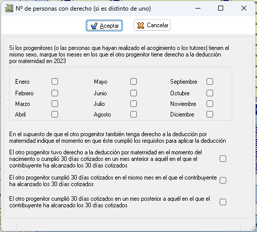Check 'mismo mes' 30 días cotizados option
The height and width of the screenshot is (232, 257).
[223, 181]
